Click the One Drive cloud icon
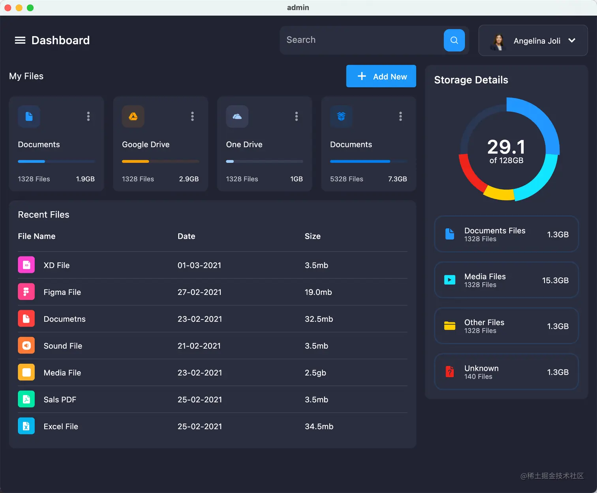Viewport: 597px width, 493px height. click(x=237, y=117)
